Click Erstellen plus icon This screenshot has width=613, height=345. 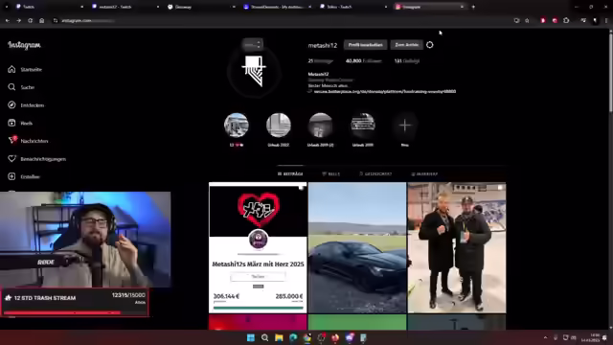(11, 176)
